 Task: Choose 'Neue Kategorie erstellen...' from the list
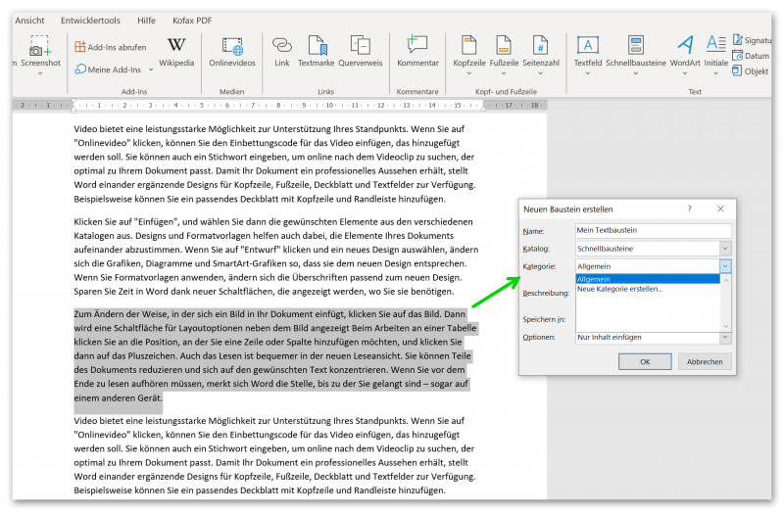[619, 289]
